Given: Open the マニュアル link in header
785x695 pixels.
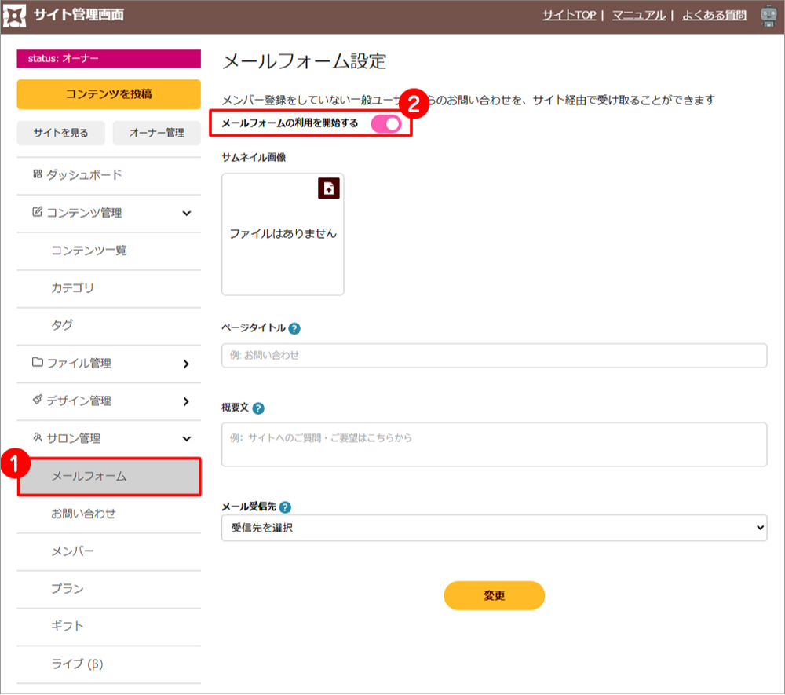Looking at the screenshot, I should 639,15.
